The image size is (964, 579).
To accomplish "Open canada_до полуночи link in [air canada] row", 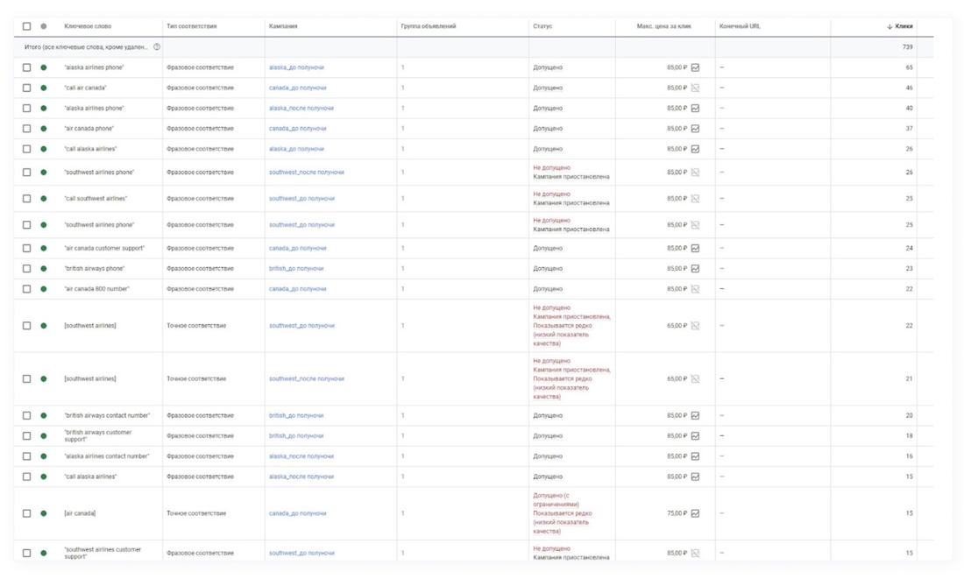I will click(298, 513).
